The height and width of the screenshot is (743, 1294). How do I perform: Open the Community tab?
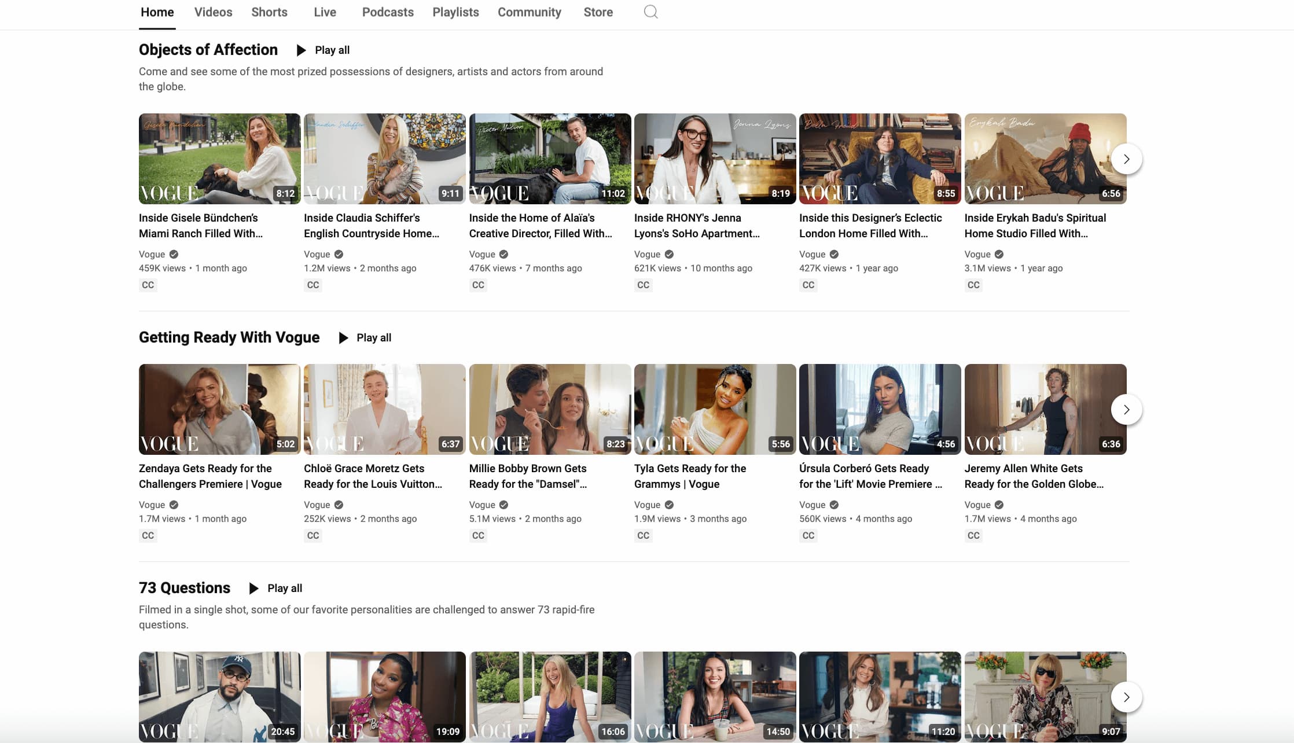tap(528, 12)
